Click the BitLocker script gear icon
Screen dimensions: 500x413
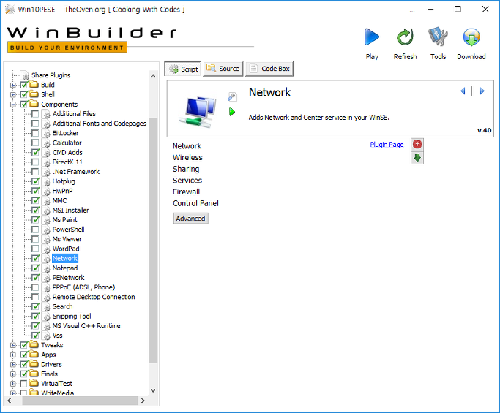coord(47,134)
